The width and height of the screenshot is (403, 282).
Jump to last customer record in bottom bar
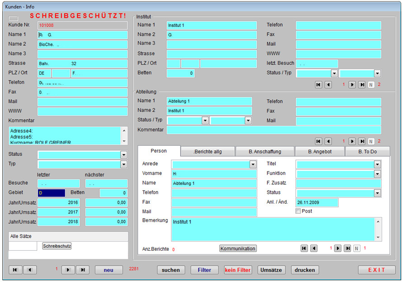[82, 270]
